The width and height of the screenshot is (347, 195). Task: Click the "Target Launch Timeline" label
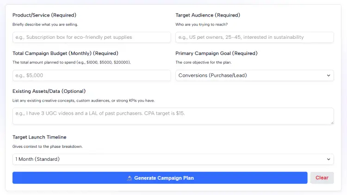39,137
